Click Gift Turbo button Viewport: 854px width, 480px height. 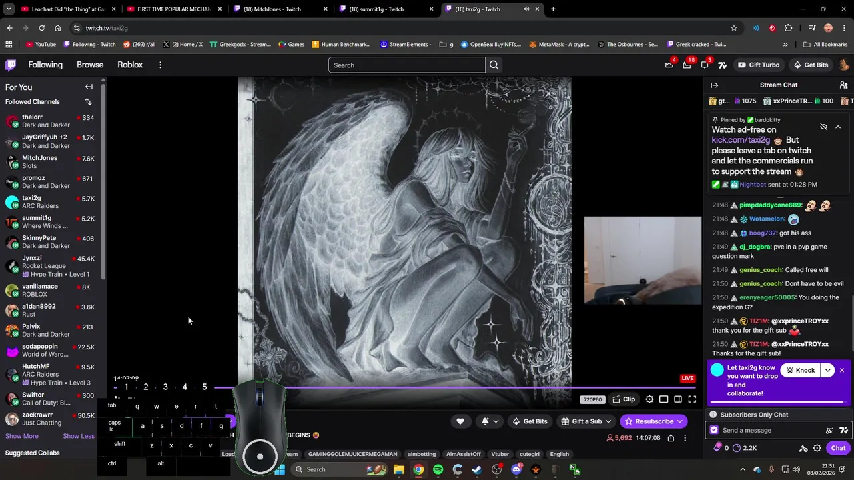point(759,65)
